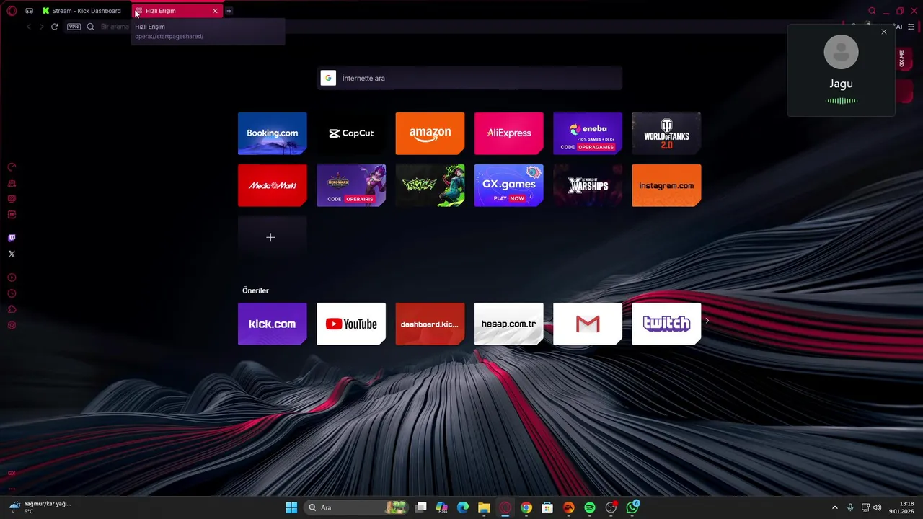Close the Hızlı Erişim tab
The width and height of the screenshot is (923, 519).
215,11
